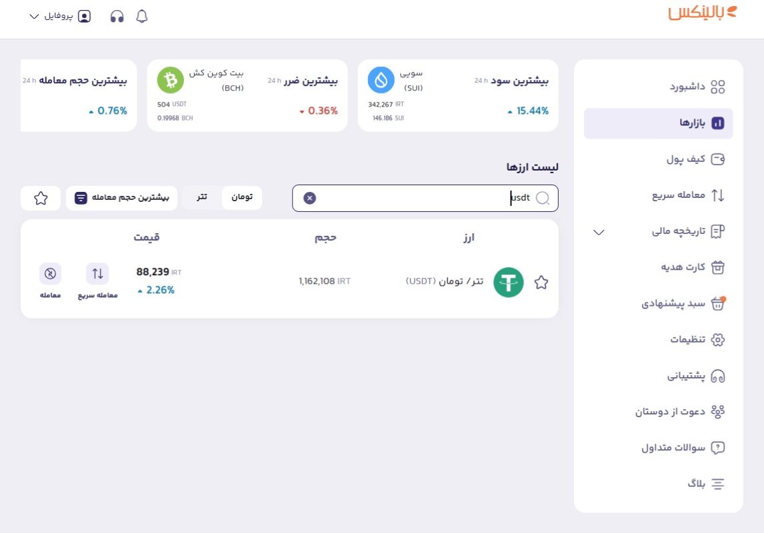Open سوالات متداول FAQ page
The width and height of the screenshot is (764, 533).
click(x=658, y=448)
